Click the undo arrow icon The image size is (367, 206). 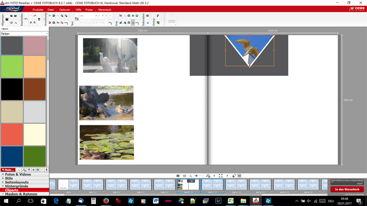tap(26, 19)
